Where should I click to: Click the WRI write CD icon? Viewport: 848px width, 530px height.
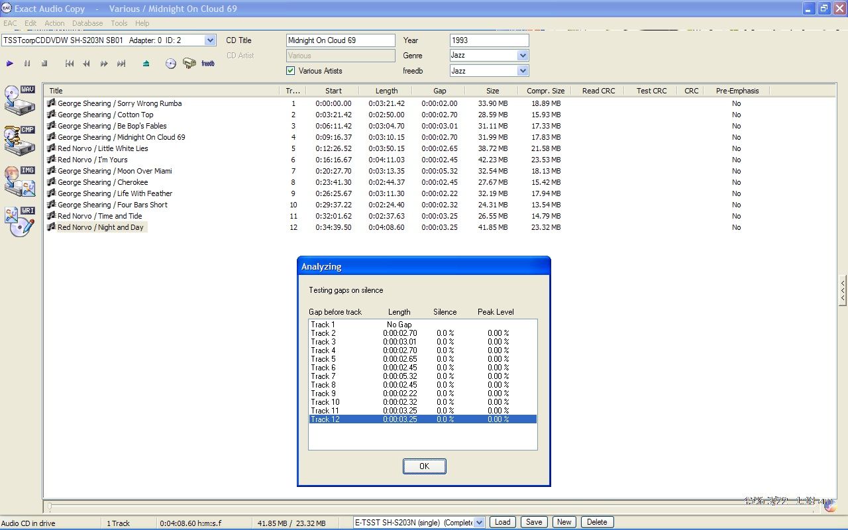click(x=19, y=221)
